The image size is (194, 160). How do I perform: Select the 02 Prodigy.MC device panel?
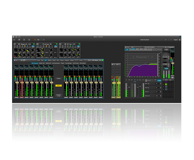[47, 44]
